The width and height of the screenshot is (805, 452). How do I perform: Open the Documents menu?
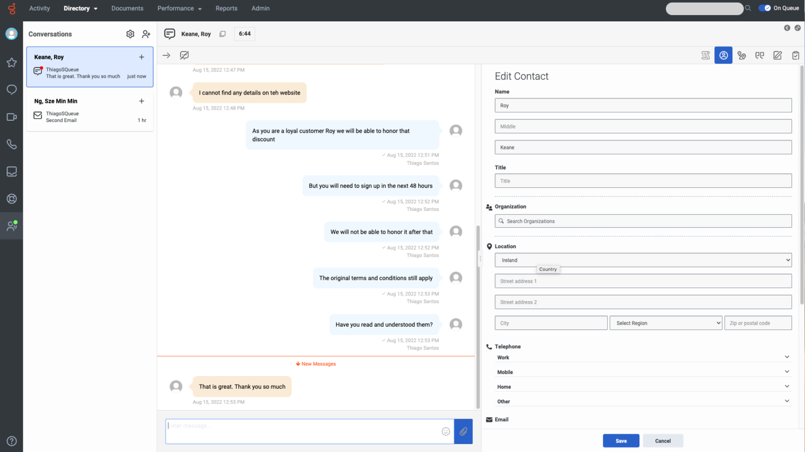coord(127,8)
